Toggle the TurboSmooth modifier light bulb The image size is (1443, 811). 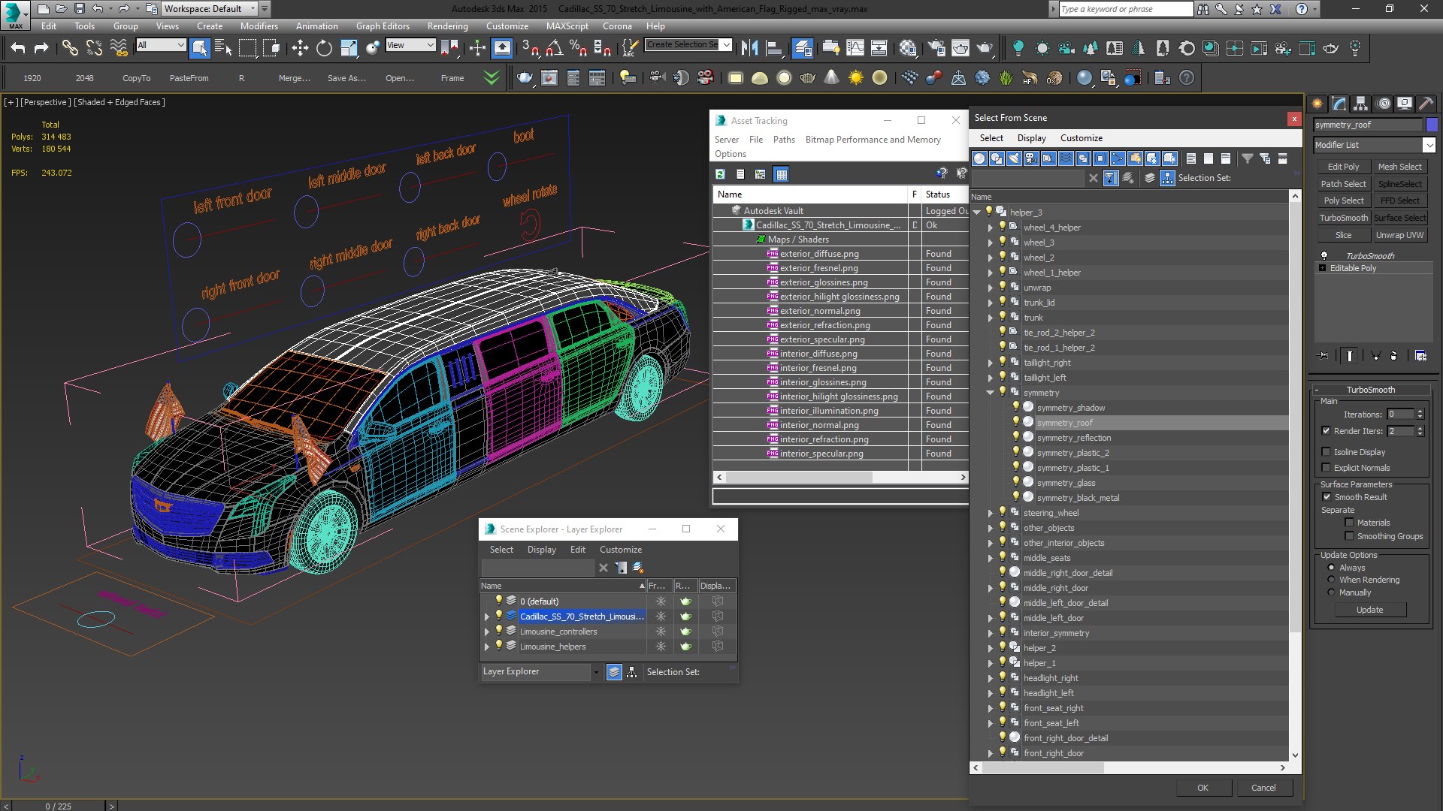tap(1324, 255)
